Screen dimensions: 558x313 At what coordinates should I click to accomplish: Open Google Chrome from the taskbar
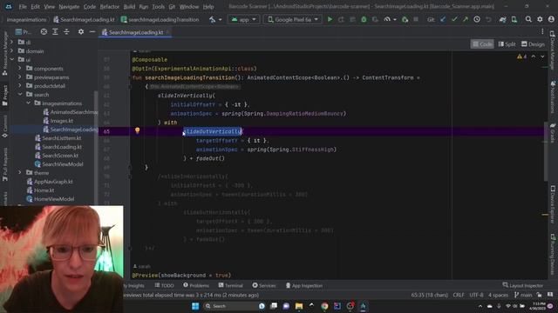(324, 306)
